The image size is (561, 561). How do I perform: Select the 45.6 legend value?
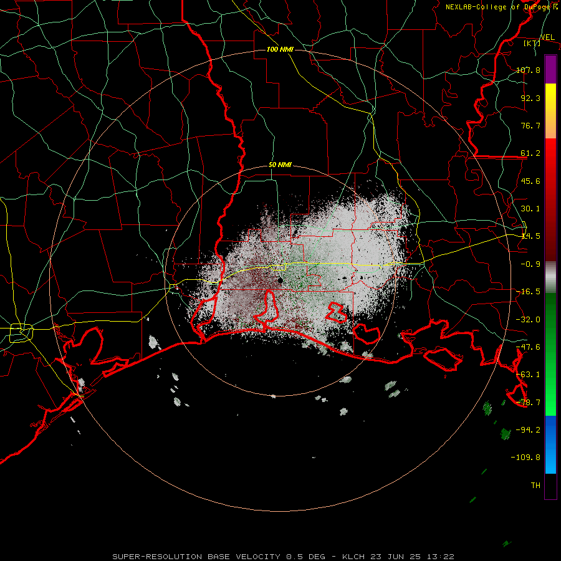(x=530, y=181)
